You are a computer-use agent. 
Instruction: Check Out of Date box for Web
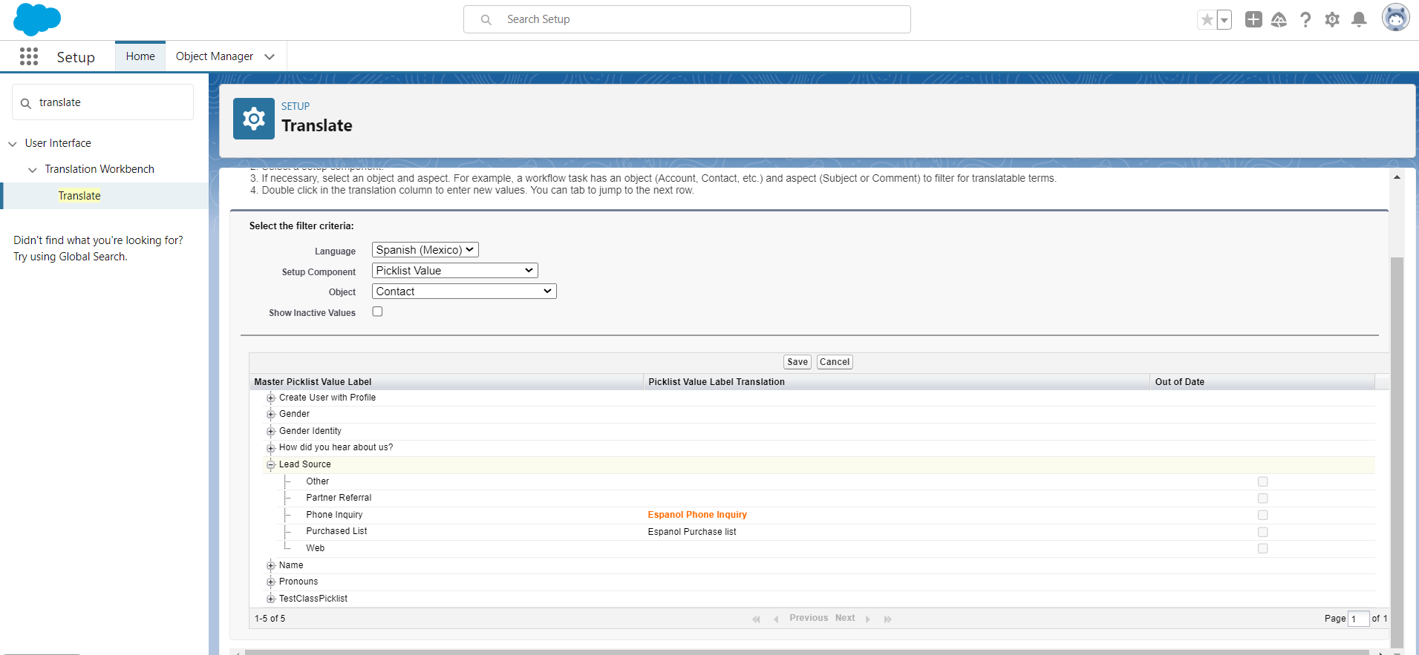point(1262,548)
